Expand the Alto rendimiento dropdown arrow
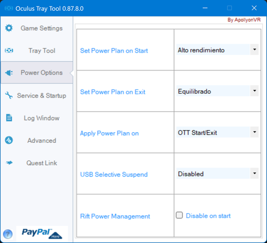Image resolution: width=267 pixels, height=243 pixels. click(255, 50)
